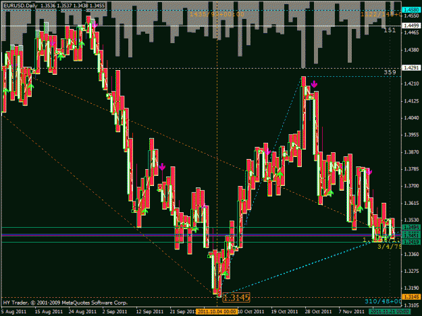Select the cyan 310/48+00 label
Image resolution: width=422 pixels, height=316 pixels.
coord(383,301)
